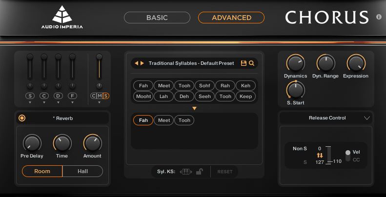Screen dimensions: 386x197
Task: Open the dropdown arrow under the S channel
Action: [x=30, y=103]
